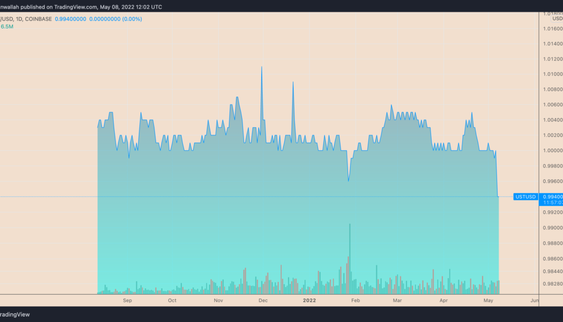Click the 1.01200 level on price axis
Viewport: 563px width, 322px height.
[x=551, y=58]
